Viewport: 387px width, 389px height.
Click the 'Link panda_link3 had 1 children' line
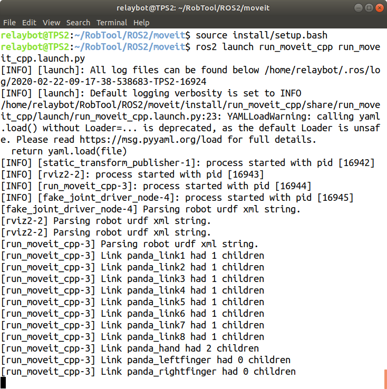click(132, 279)
